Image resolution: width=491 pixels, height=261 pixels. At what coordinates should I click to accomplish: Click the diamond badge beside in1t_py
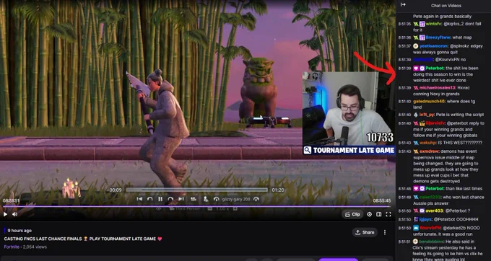pyautogui.click(x=416, y=115)
